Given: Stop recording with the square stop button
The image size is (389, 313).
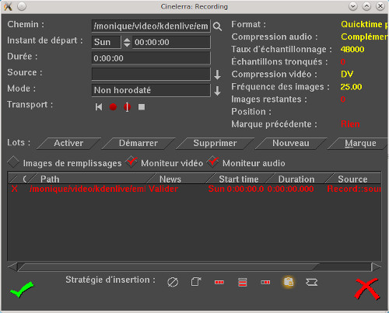Looking at the screenshot, I should tap(142, 107).
